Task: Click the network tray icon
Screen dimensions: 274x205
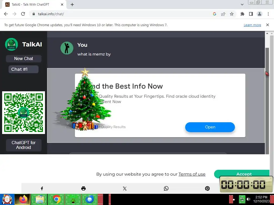Action: click(242, 199)
